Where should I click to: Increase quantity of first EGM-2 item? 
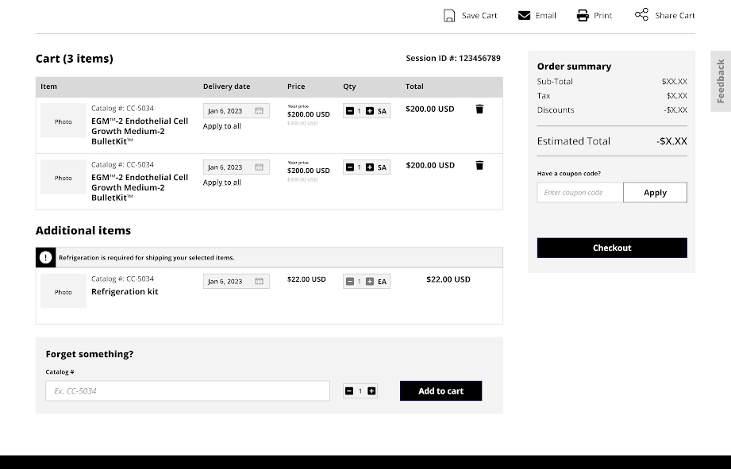[370, 111]
